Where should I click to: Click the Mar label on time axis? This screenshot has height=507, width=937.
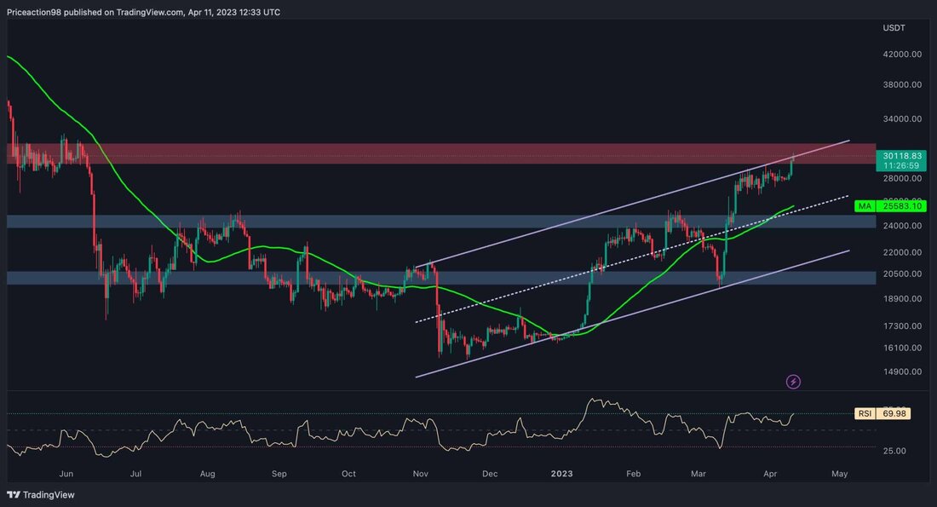tap(698, 474)
